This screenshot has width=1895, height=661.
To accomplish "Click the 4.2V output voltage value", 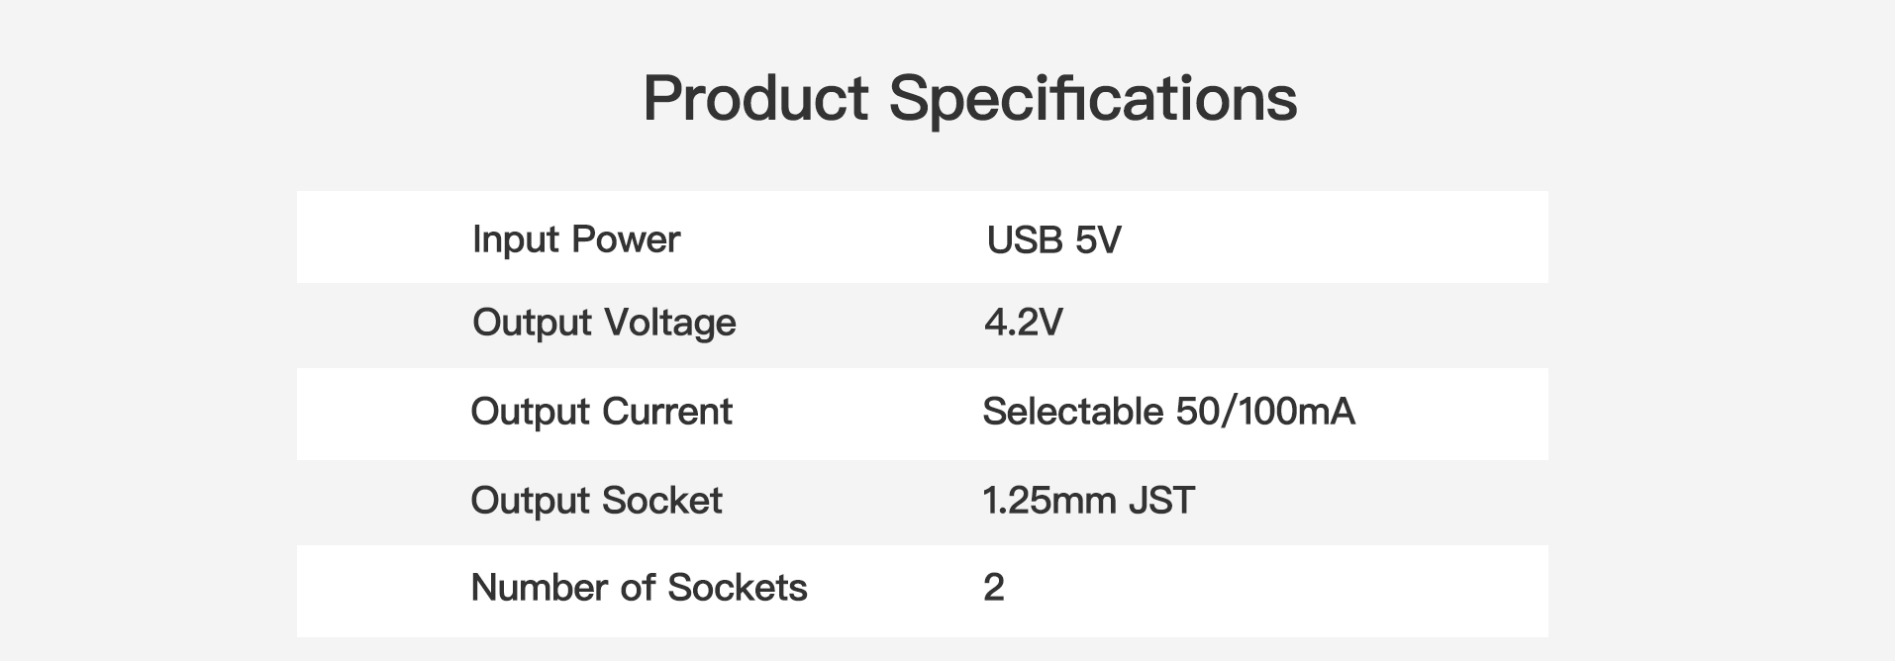I will [1024, 323].
